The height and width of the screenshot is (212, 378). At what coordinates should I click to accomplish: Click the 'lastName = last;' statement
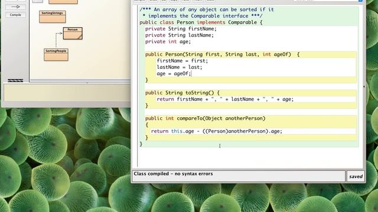(180, 67)
